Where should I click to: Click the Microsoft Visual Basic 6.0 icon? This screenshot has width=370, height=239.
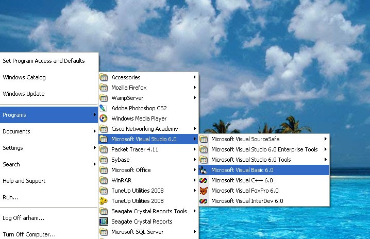pyautogui.click(x=203, y=170)
